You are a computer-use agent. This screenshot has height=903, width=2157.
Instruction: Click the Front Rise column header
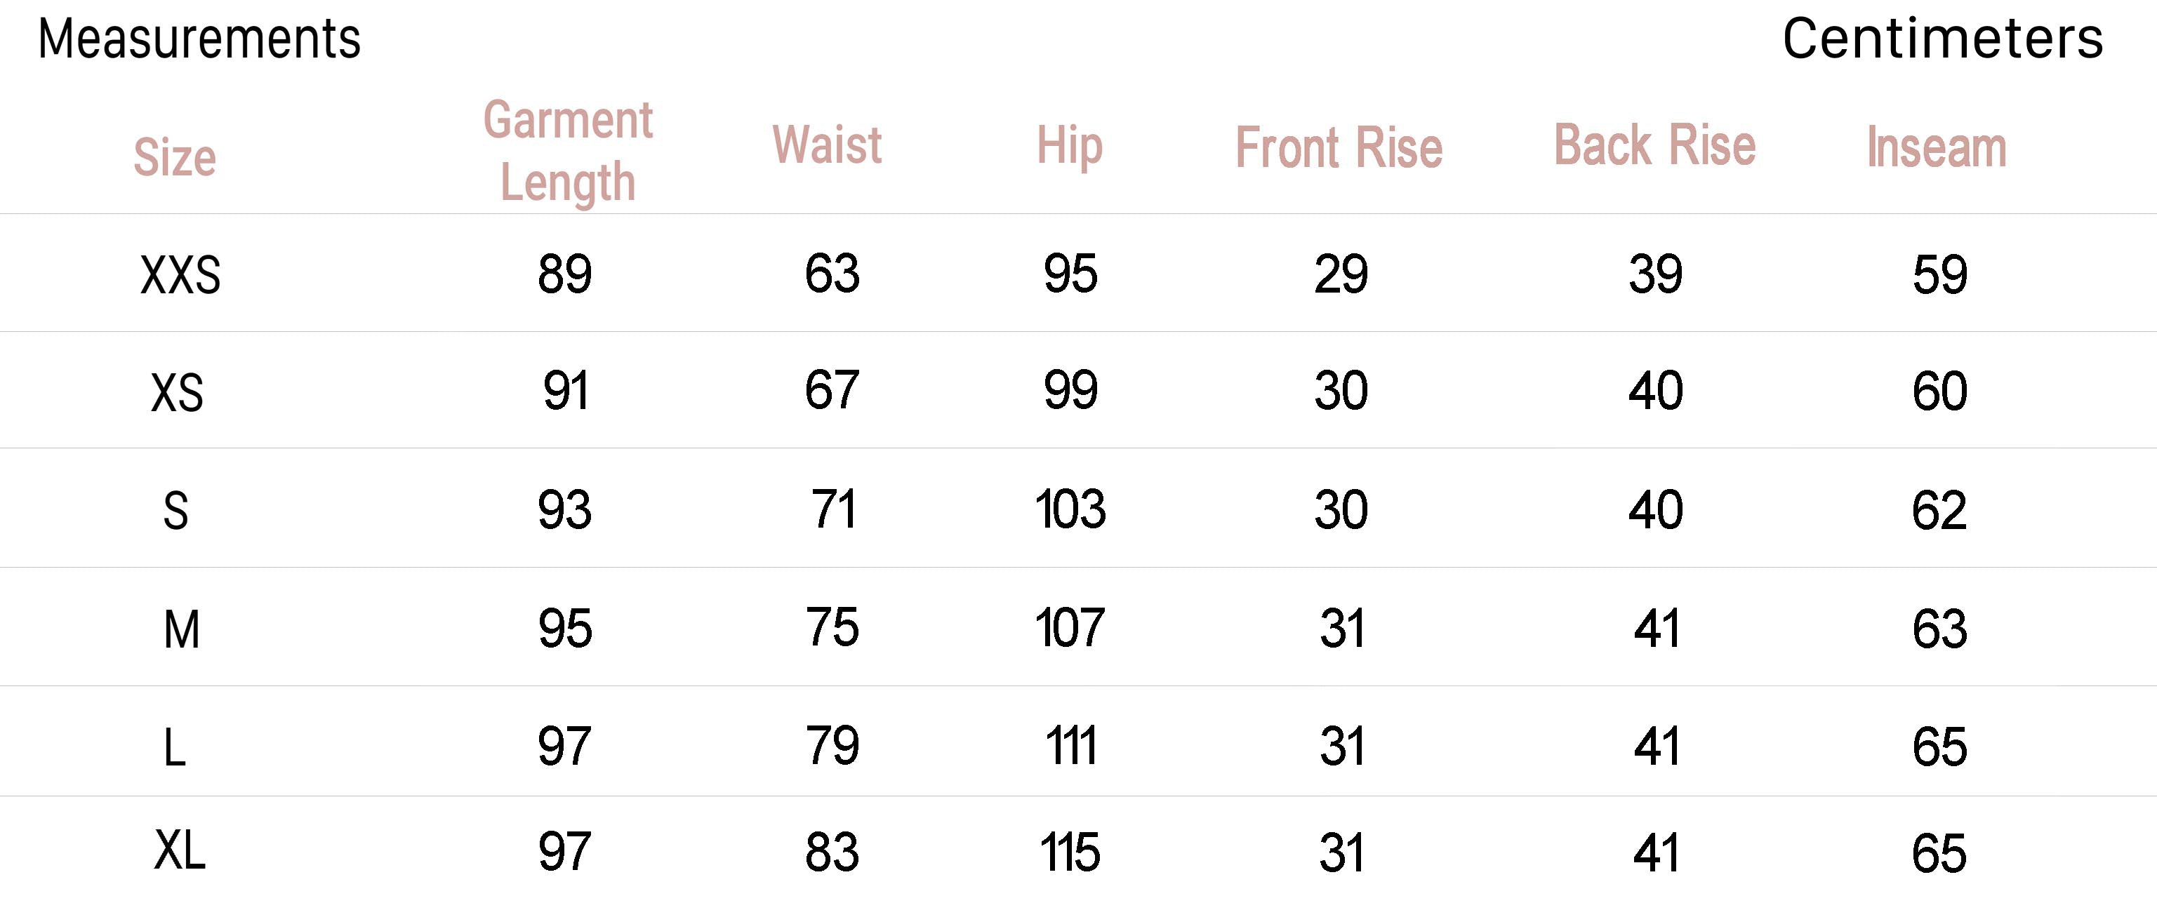(x=1339, y=148)
